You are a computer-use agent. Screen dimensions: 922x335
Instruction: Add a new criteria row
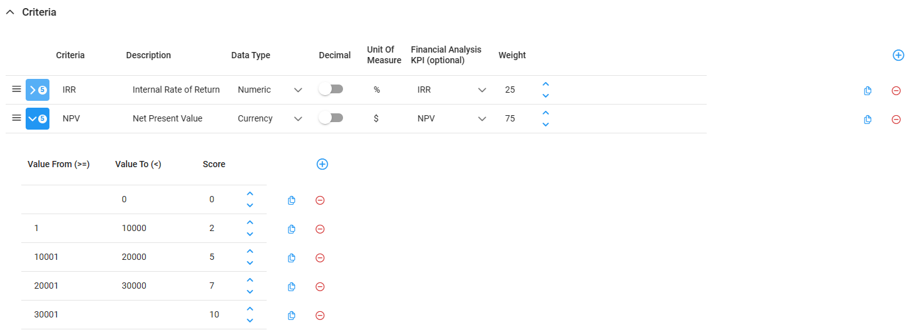pyautogui.click(x=898, y=55)
